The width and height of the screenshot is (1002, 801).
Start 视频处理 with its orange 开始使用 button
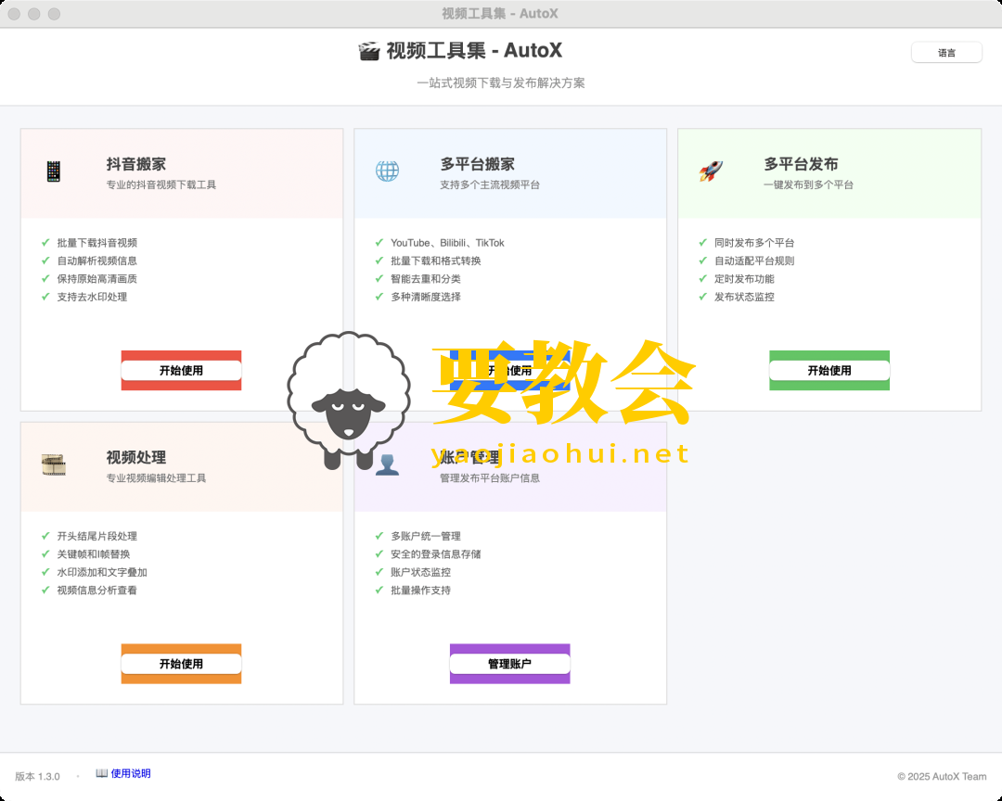182,664
